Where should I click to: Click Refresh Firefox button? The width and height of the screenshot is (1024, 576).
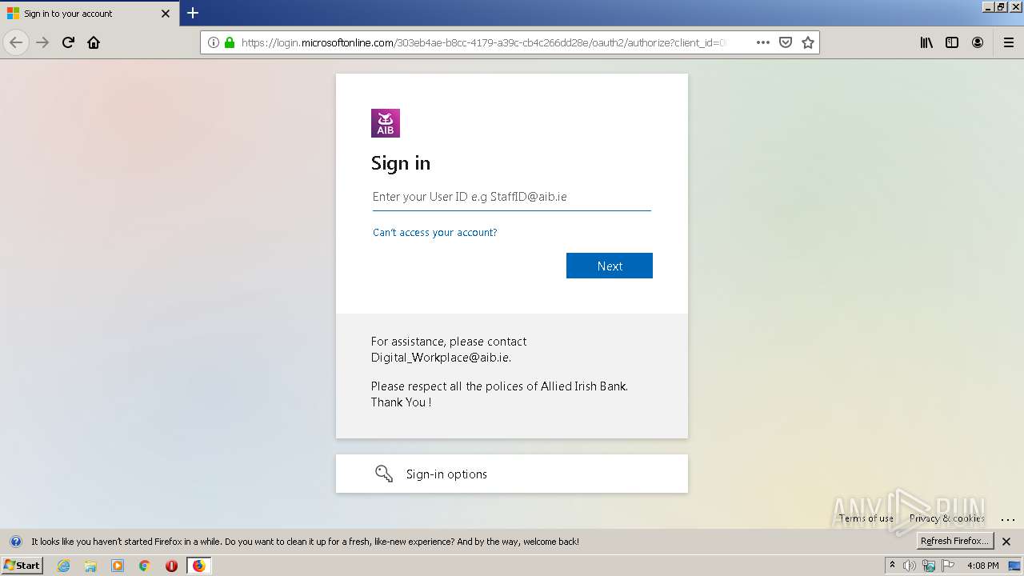pyautogui.click(x=954, y=541)
